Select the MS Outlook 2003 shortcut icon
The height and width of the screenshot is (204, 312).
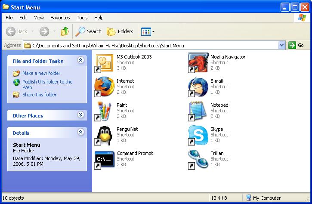pos(104,63)
